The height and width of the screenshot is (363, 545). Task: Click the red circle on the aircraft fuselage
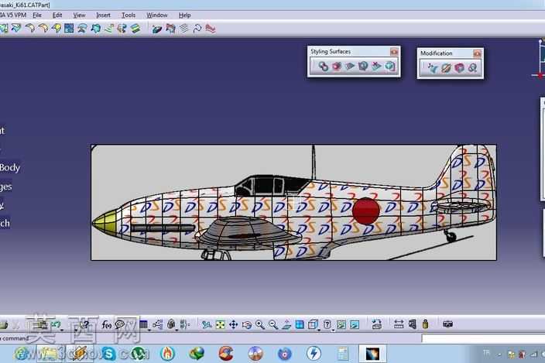click(365, 211)
